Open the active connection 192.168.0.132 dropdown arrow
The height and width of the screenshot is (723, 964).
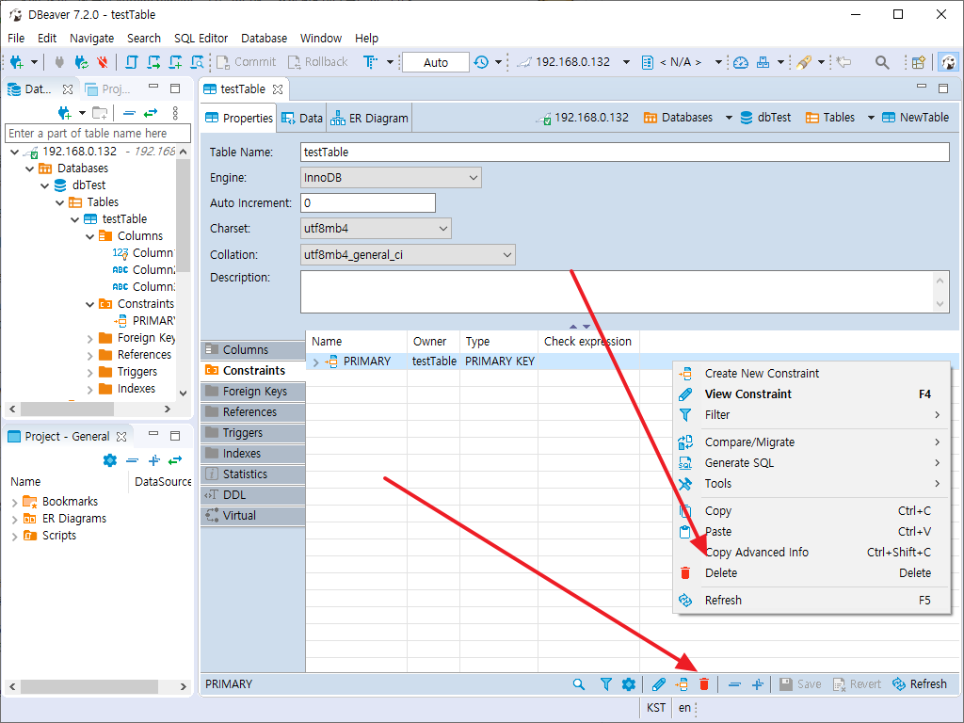626,62
